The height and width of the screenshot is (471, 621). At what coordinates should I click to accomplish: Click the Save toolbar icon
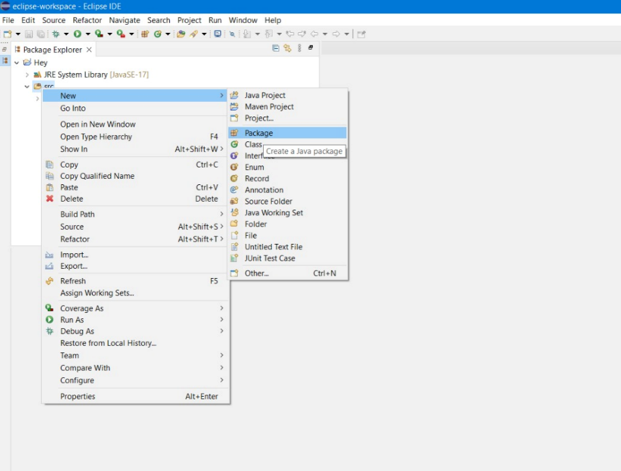(x=29, y=34)
